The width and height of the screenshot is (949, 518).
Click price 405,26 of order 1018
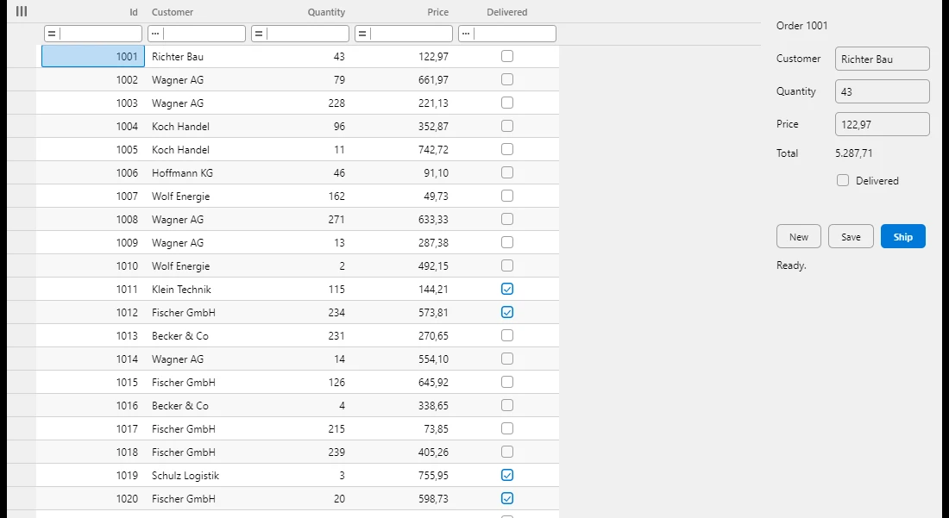coord(404,452)
